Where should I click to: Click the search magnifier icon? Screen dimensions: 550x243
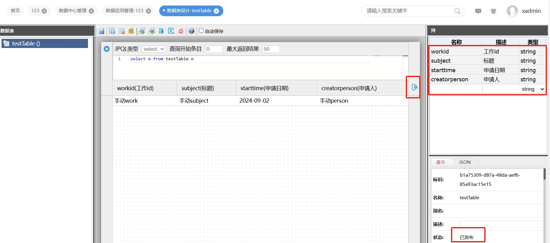click(x=457, y=11)
